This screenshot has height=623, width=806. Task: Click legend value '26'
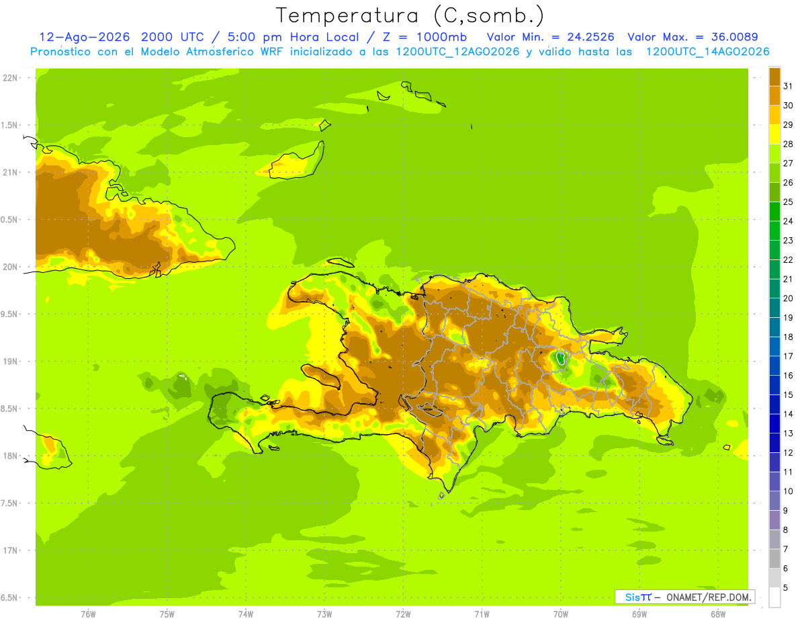click(x=788, y=182)
